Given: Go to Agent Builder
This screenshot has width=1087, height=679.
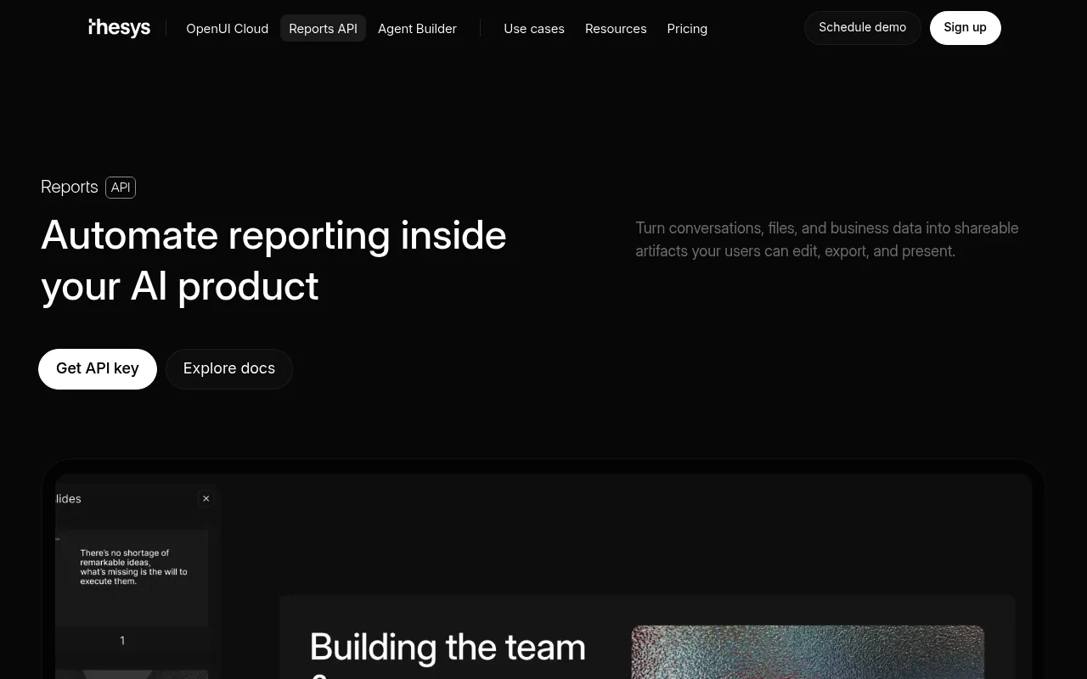Looking at the screenshot, I should point(417,29).
